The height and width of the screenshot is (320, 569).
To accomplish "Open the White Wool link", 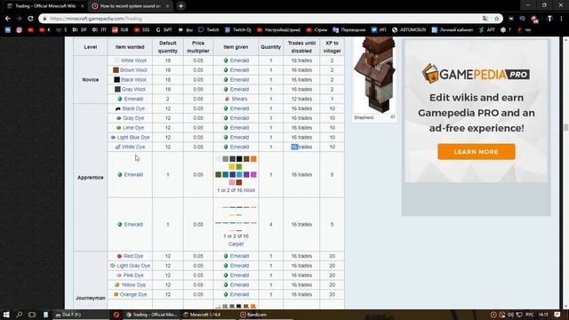I will [x=133, y=60].
